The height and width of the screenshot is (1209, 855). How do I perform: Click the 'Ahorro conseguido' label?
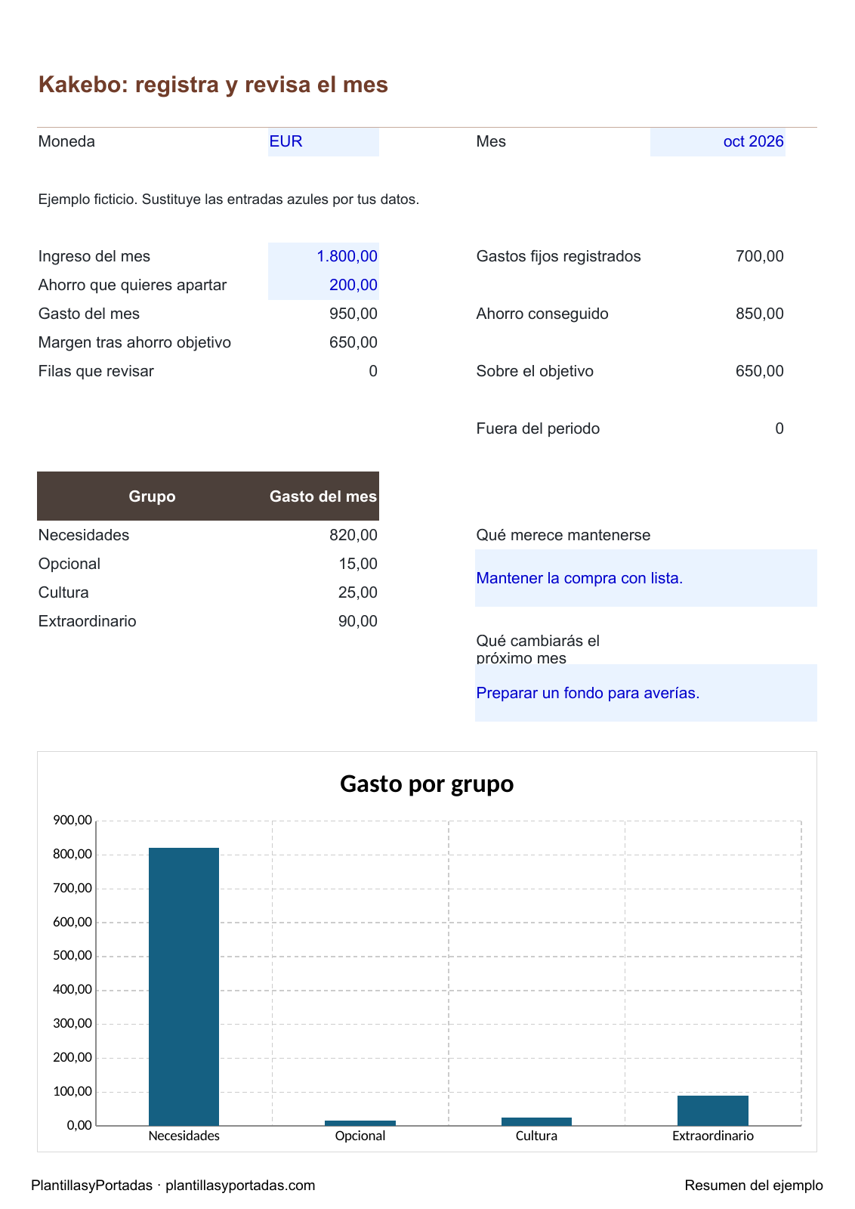point(542,314)
